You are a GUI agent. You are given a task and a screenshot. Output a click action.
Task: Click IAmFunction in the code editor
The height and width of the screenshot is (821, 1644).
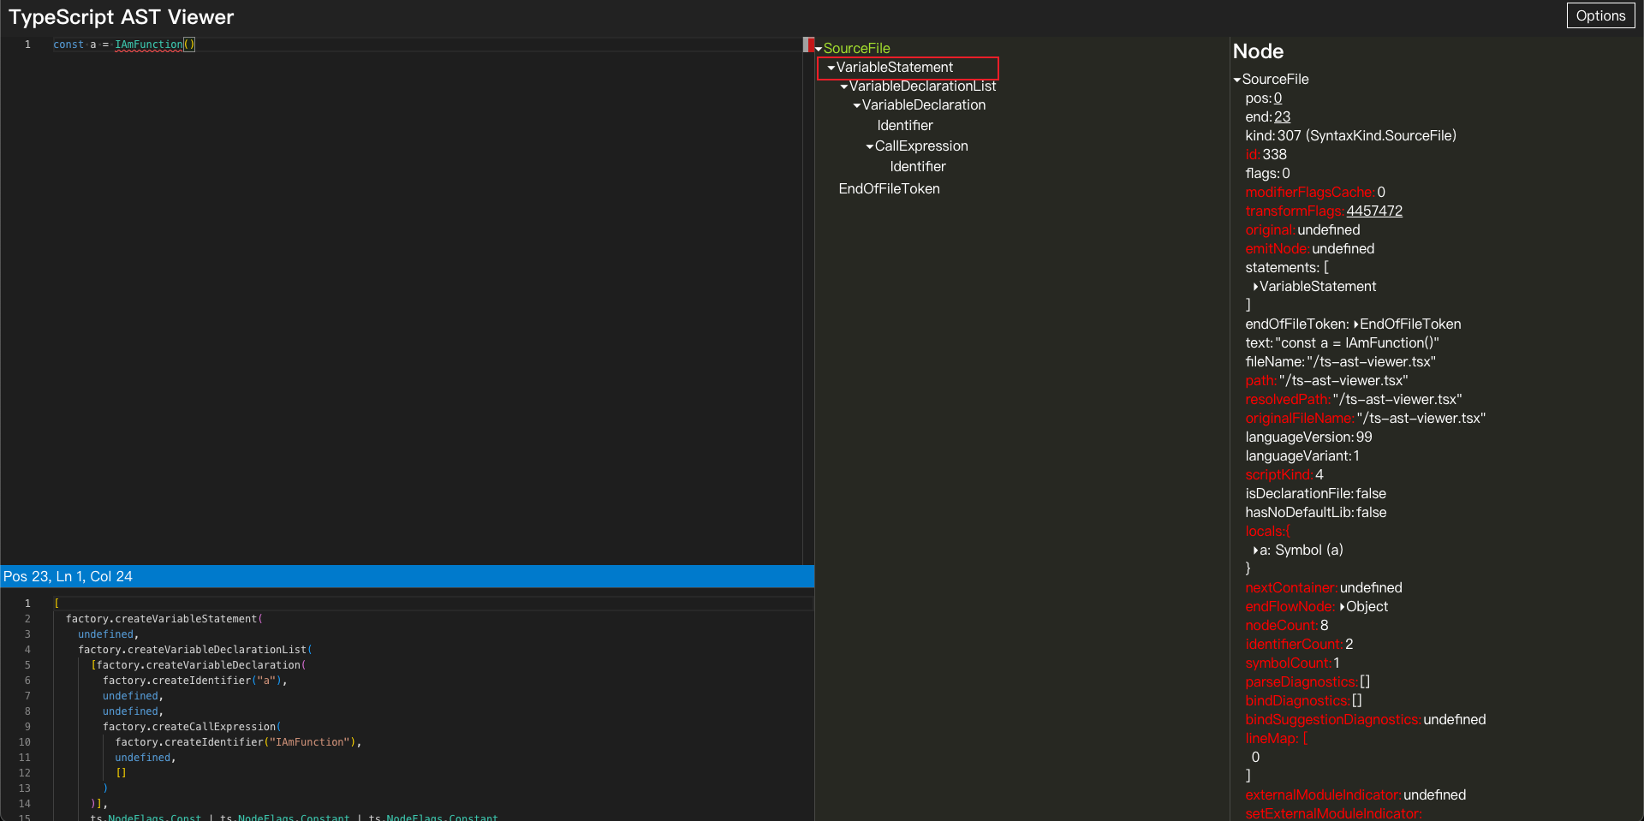[x=149, y=45]
